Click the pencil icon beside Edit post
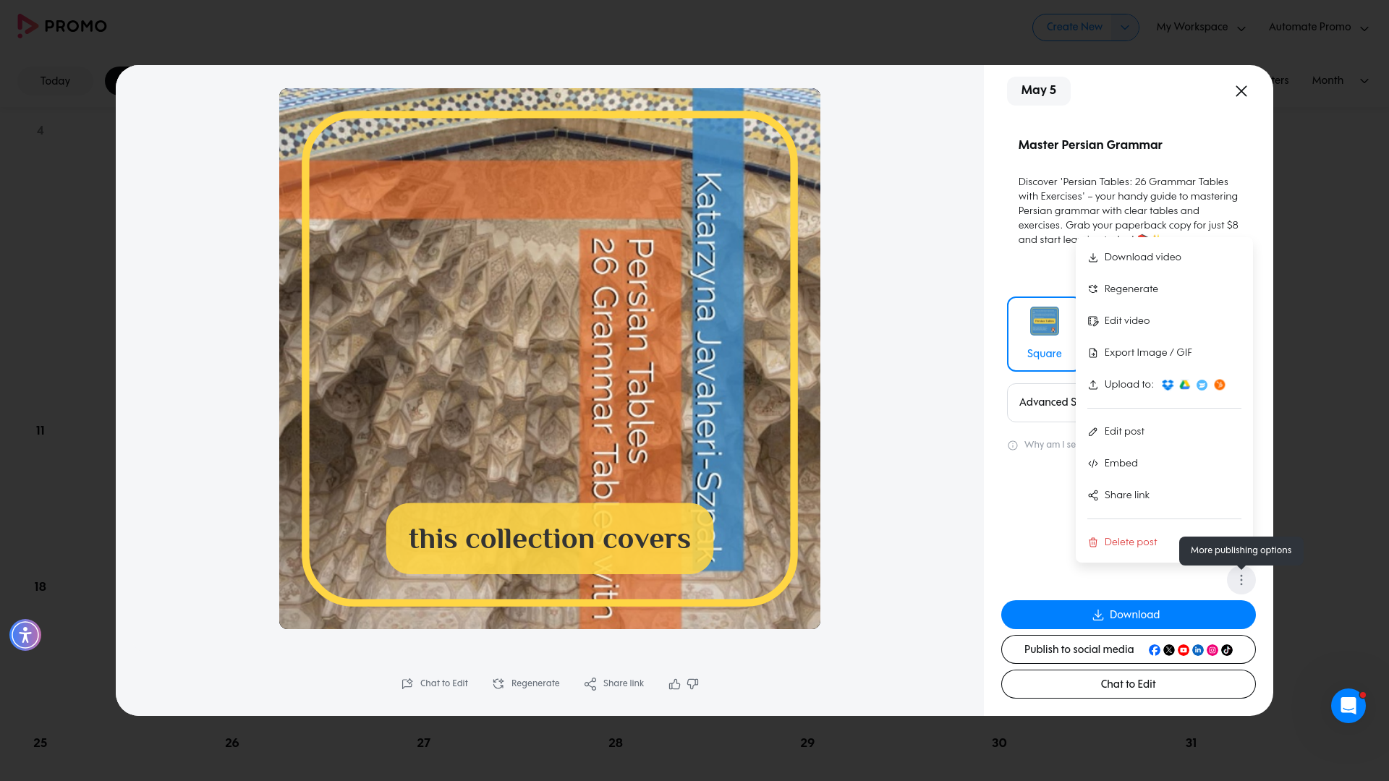The image size is (1389, 781). [x=1093, y=432]
